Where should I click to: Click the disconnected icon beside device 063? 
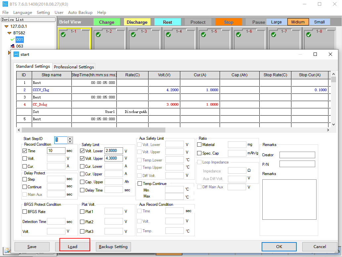13,46
